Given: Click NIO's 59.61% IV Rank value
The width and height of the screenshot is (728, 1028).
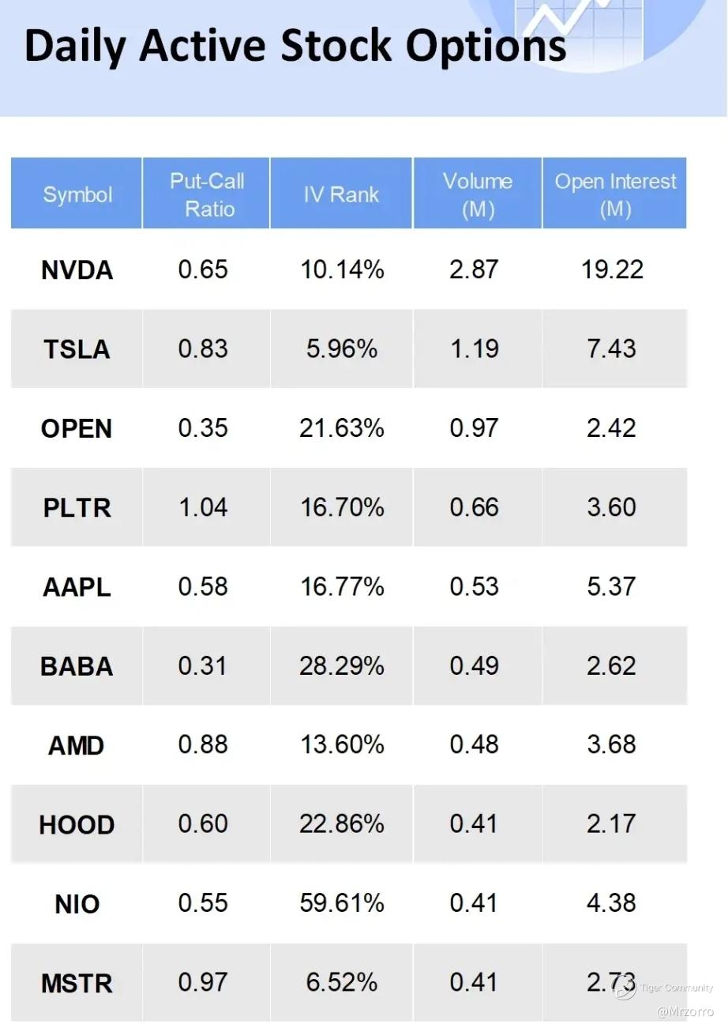Looking at the screenshot, I should click(x=341, y=903).
